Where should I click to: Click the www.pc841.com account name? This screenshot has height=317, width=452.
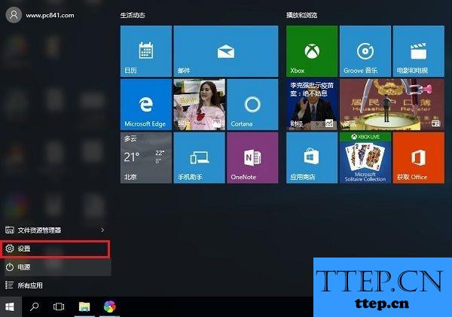point(50,15)
